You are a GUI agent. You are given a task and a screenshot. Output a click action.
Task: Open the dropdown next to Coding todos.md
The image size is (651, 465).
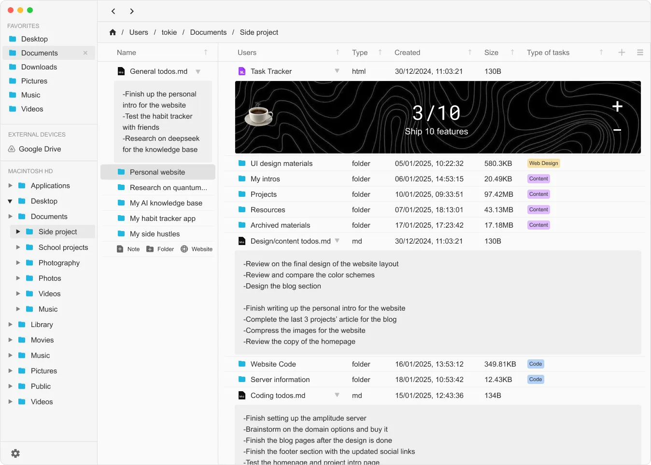pos(337,395)
